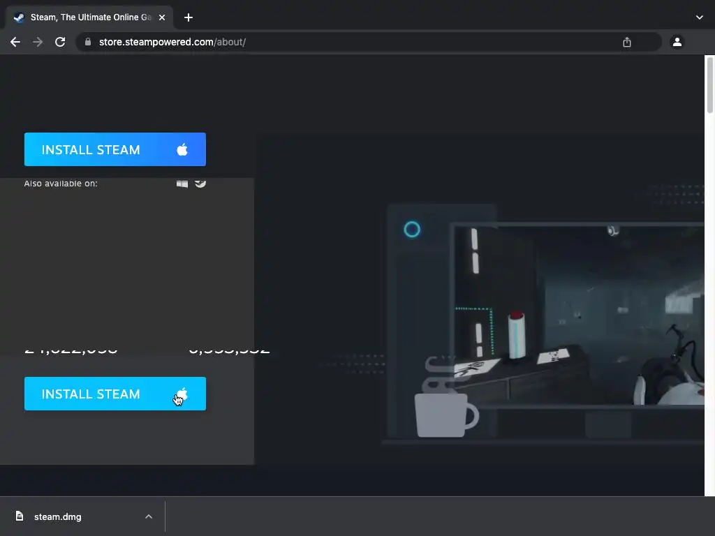715x536 pixels.
Task: Open the browser profile menu
Action: [677, 42]
